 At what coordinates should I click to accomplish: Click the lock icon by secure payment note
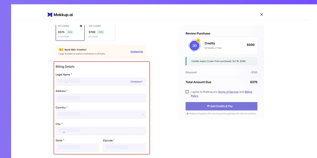tap(188, 113)
